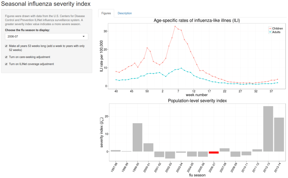The image size is (288, 178).
Task: Switch to the Description tab
Action: 125,13
